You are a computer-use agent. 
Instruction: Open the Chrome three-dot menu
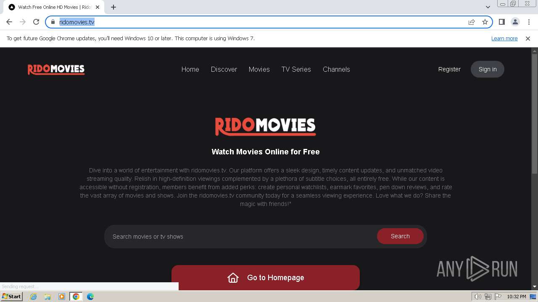pyautogui.click(x=529, y=22)
